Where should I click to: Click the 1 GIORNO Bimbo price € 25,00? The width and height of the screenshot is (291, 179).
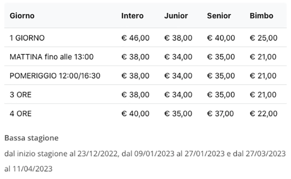pos(263,38)
